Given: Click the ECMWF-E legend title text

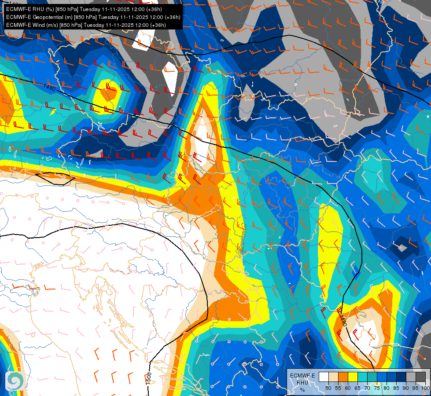Looking at the screenshot, I should click(x=302, y=376).
